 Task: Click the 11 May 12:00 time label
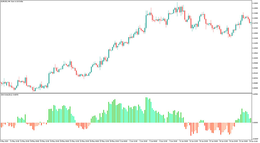click(14, 141)
